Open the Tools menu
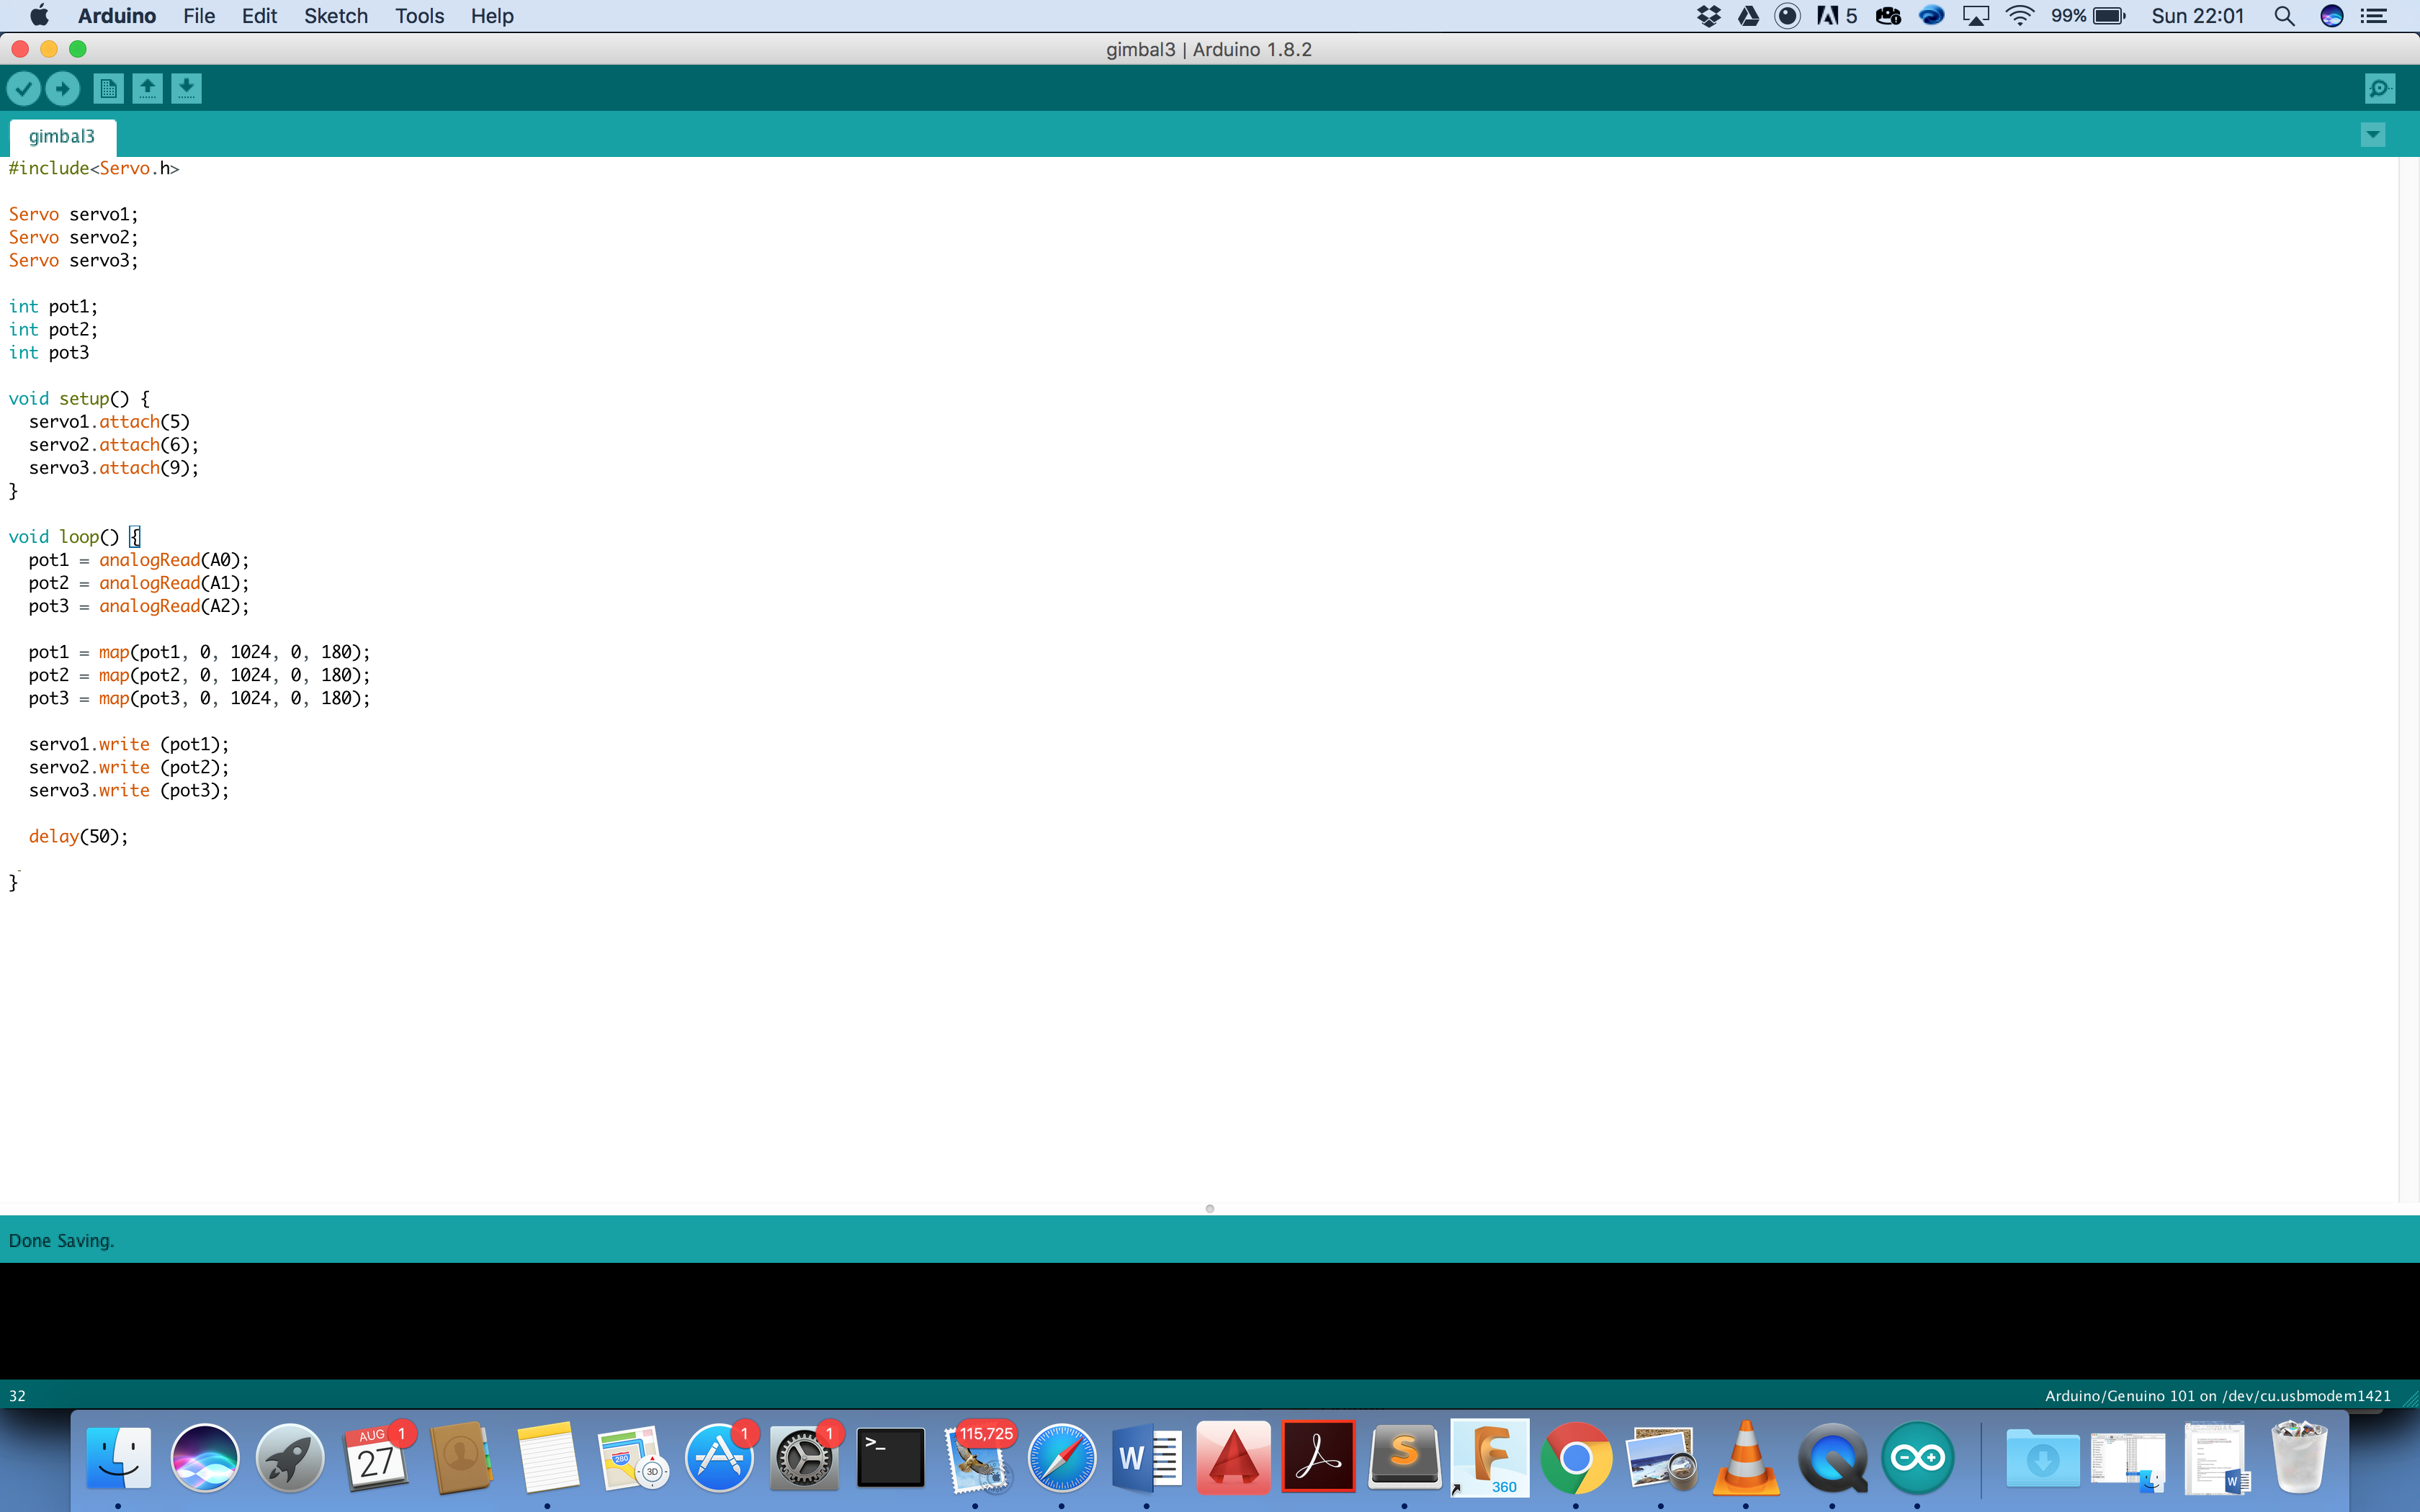 419,16
